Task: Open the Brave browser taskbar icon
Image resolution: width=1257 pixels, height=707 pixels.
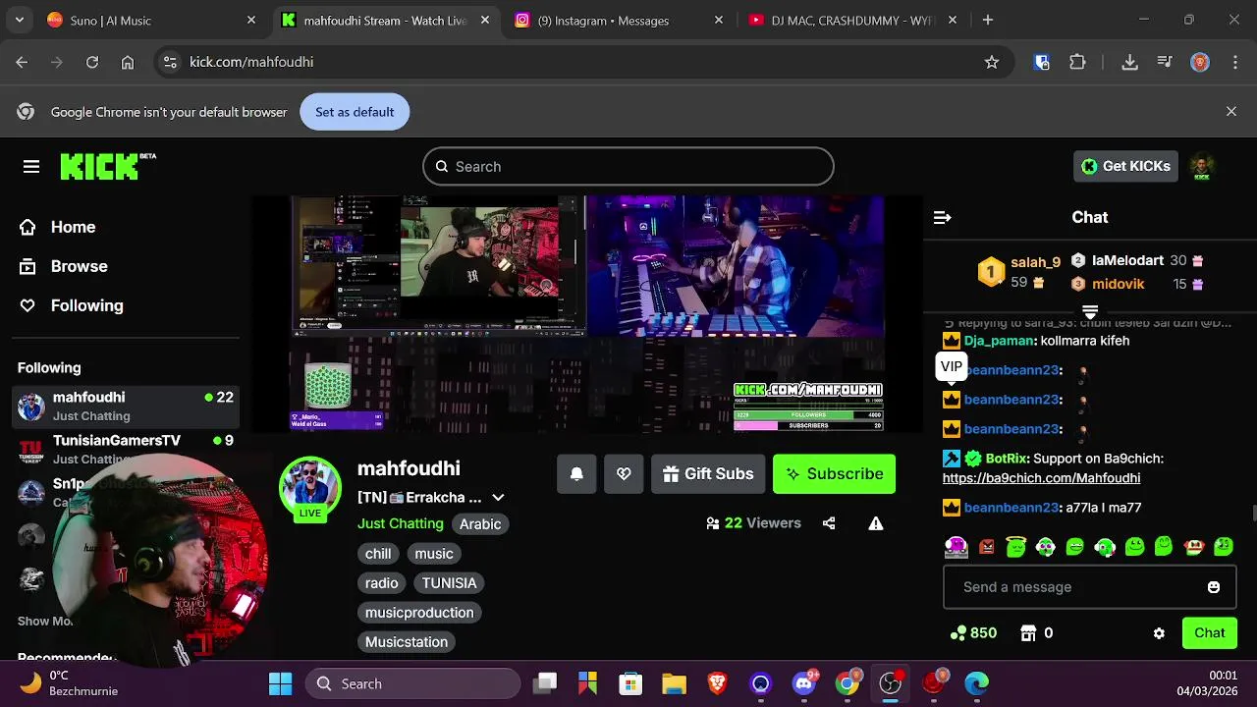Action: tap(718, 683)
